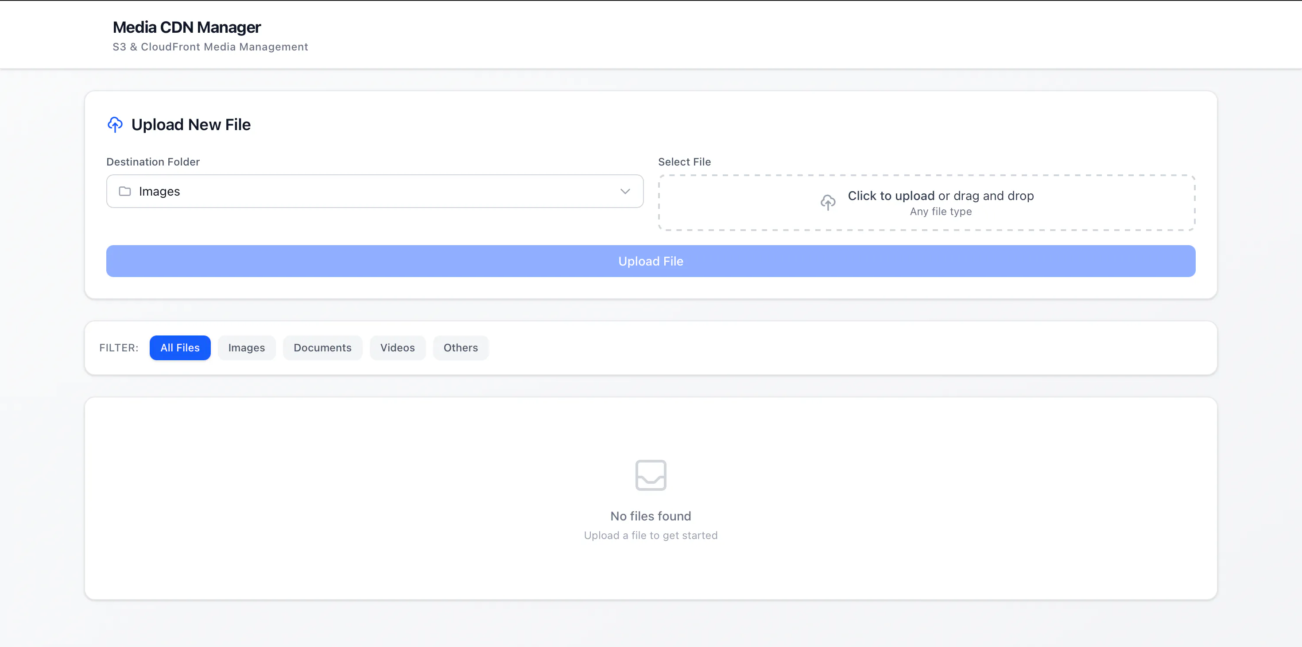This screenshot has width=1302, height=647.
Task: Click the Select File label
Action: [684, 162]
